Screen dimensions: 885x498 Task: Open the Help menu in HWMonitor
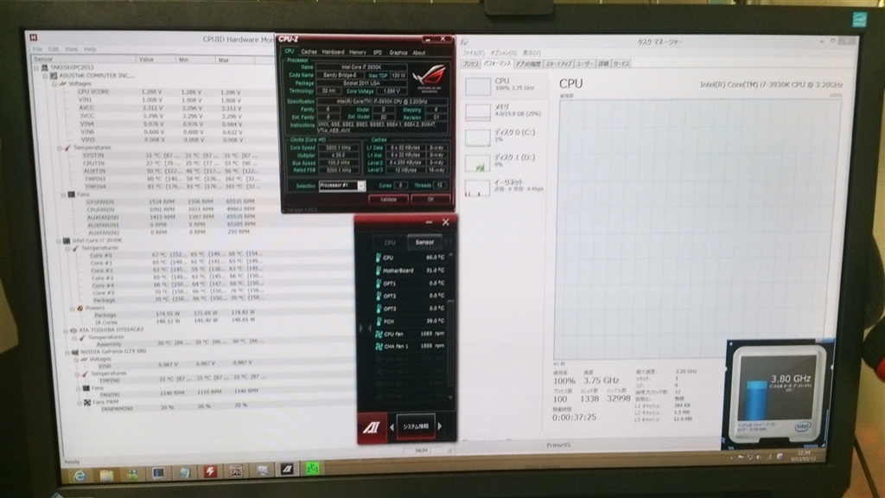90,49
